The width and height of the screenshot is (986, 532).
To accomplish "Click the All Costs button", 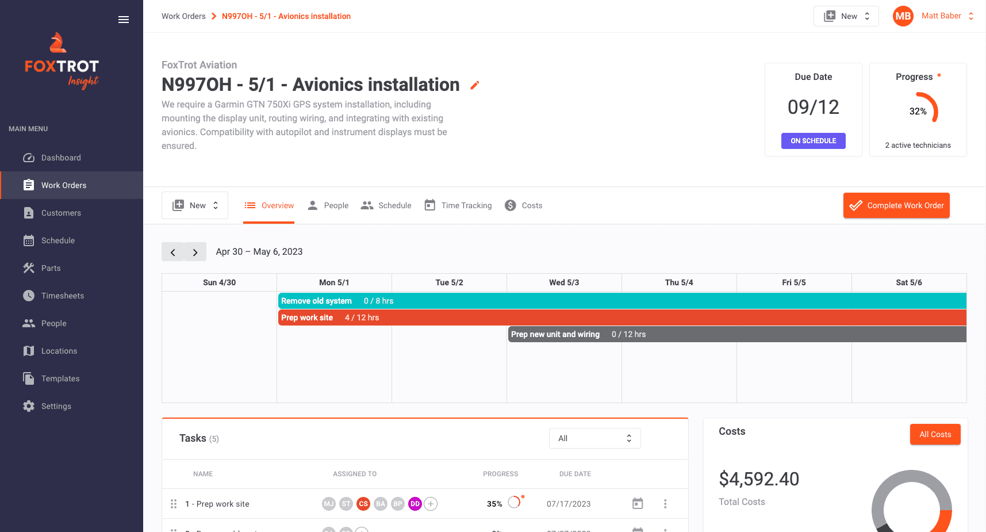I will point(935,434).
